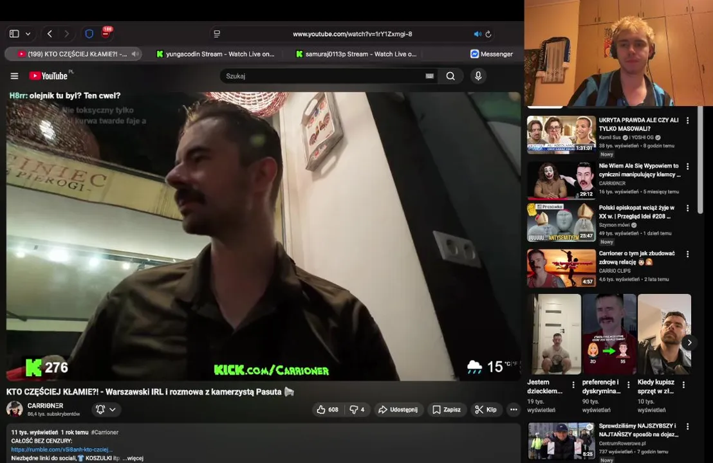The image size is (713, 463).
Task: Open the blue privacy shield icon
Action: tap(89, 33)
